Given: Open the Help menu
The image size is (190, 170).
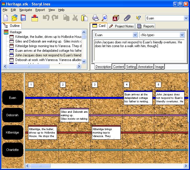Looking at the screenshot, I should 61,10.
